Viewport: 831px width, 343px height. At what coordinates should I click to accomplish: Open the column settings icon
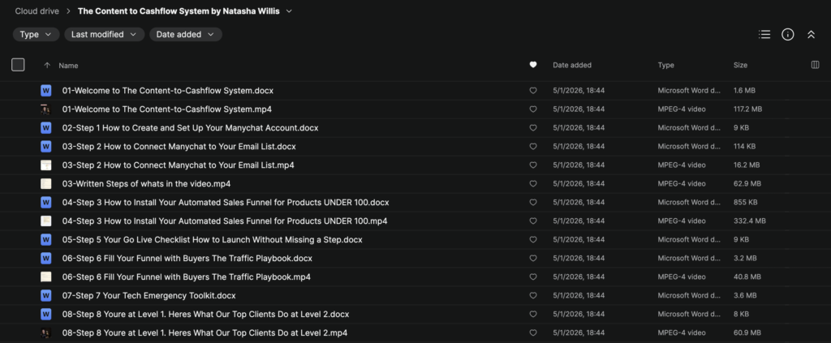pyautogui.click(x=815, y=65)
